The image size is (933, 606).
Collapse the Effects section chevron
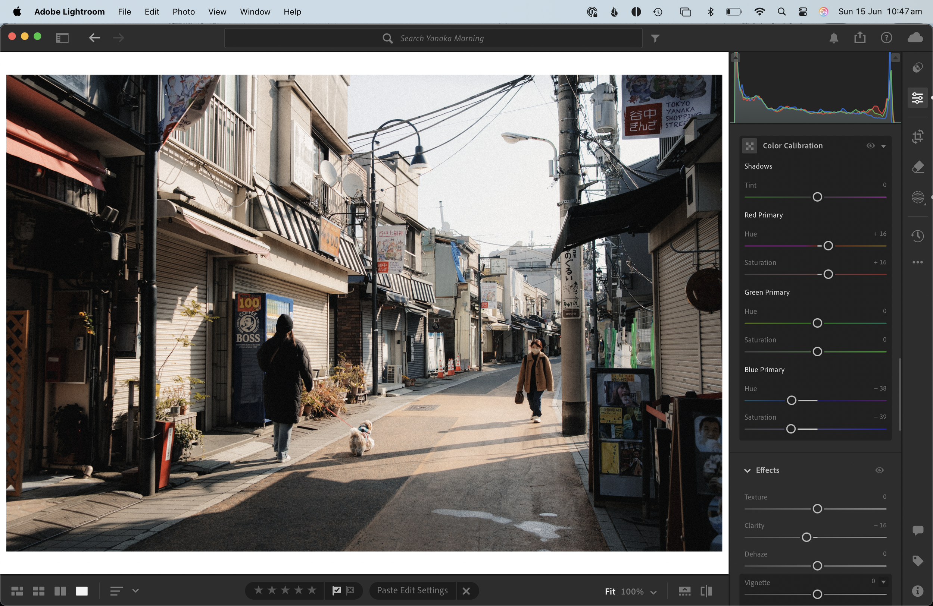(747, 470)
